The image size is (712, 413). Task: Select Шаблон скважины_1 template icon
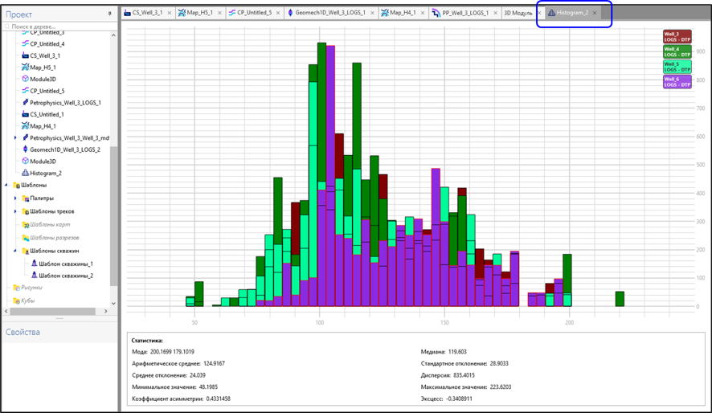click(34, 264)
